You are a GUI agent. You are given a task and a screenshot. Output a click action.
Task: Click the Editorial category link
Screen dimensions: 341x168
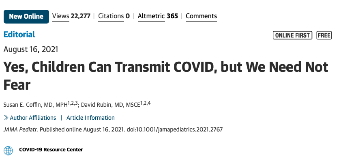(x=19, y=34)
